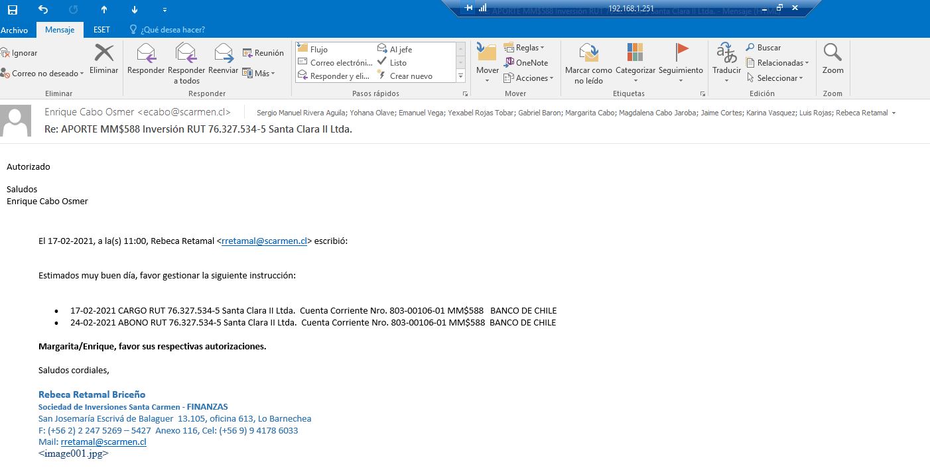Click the Save icon in quick access toolbar

[13, 10]
